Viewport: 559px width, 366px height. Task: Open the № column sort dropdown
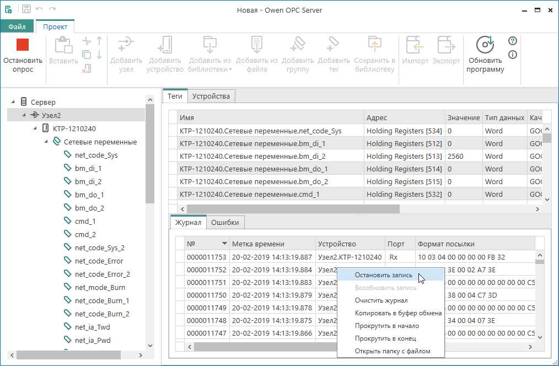pyautogui.click(x=224, y=244)
